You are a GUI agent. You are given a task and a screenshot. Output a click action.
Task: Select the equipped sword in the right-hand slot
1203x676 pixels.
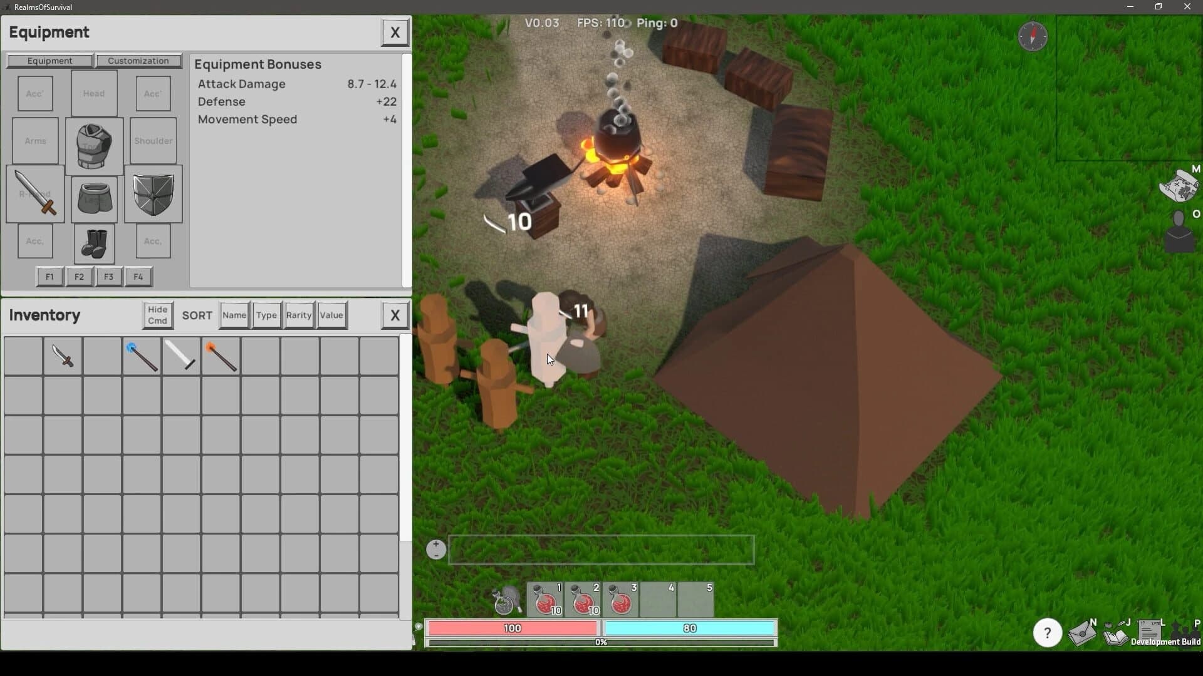[x=35, y=194]
